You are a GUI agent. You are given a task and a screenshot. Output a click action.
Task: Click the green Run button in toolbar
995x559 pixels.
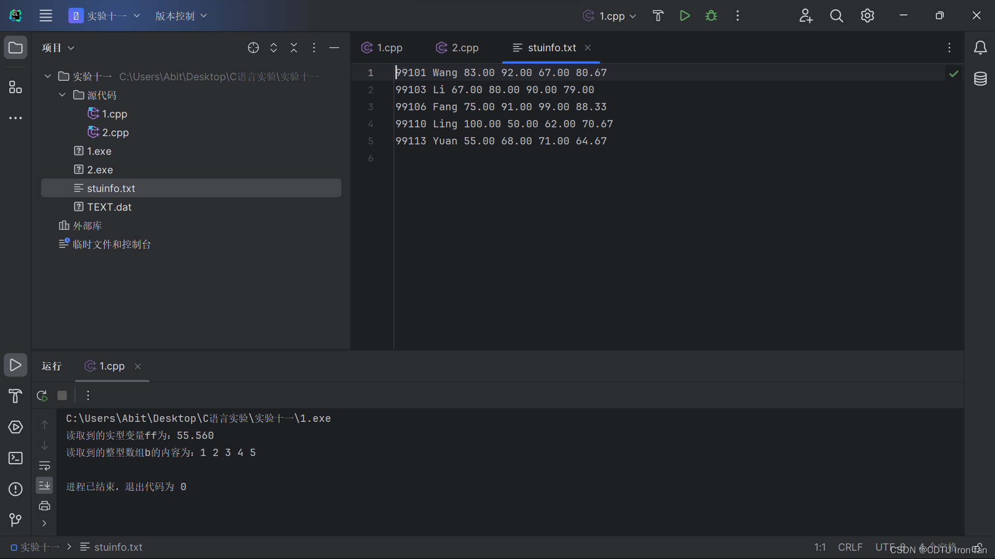(x=685, y=16)
